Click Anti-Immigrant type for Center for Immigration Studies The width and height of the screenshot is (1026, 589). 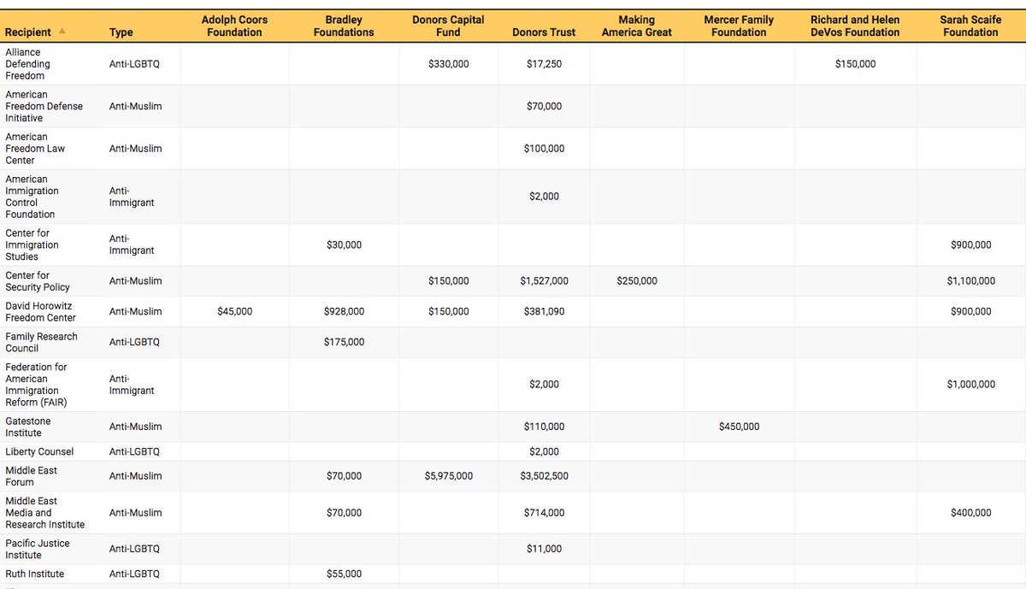coord(132,244)
